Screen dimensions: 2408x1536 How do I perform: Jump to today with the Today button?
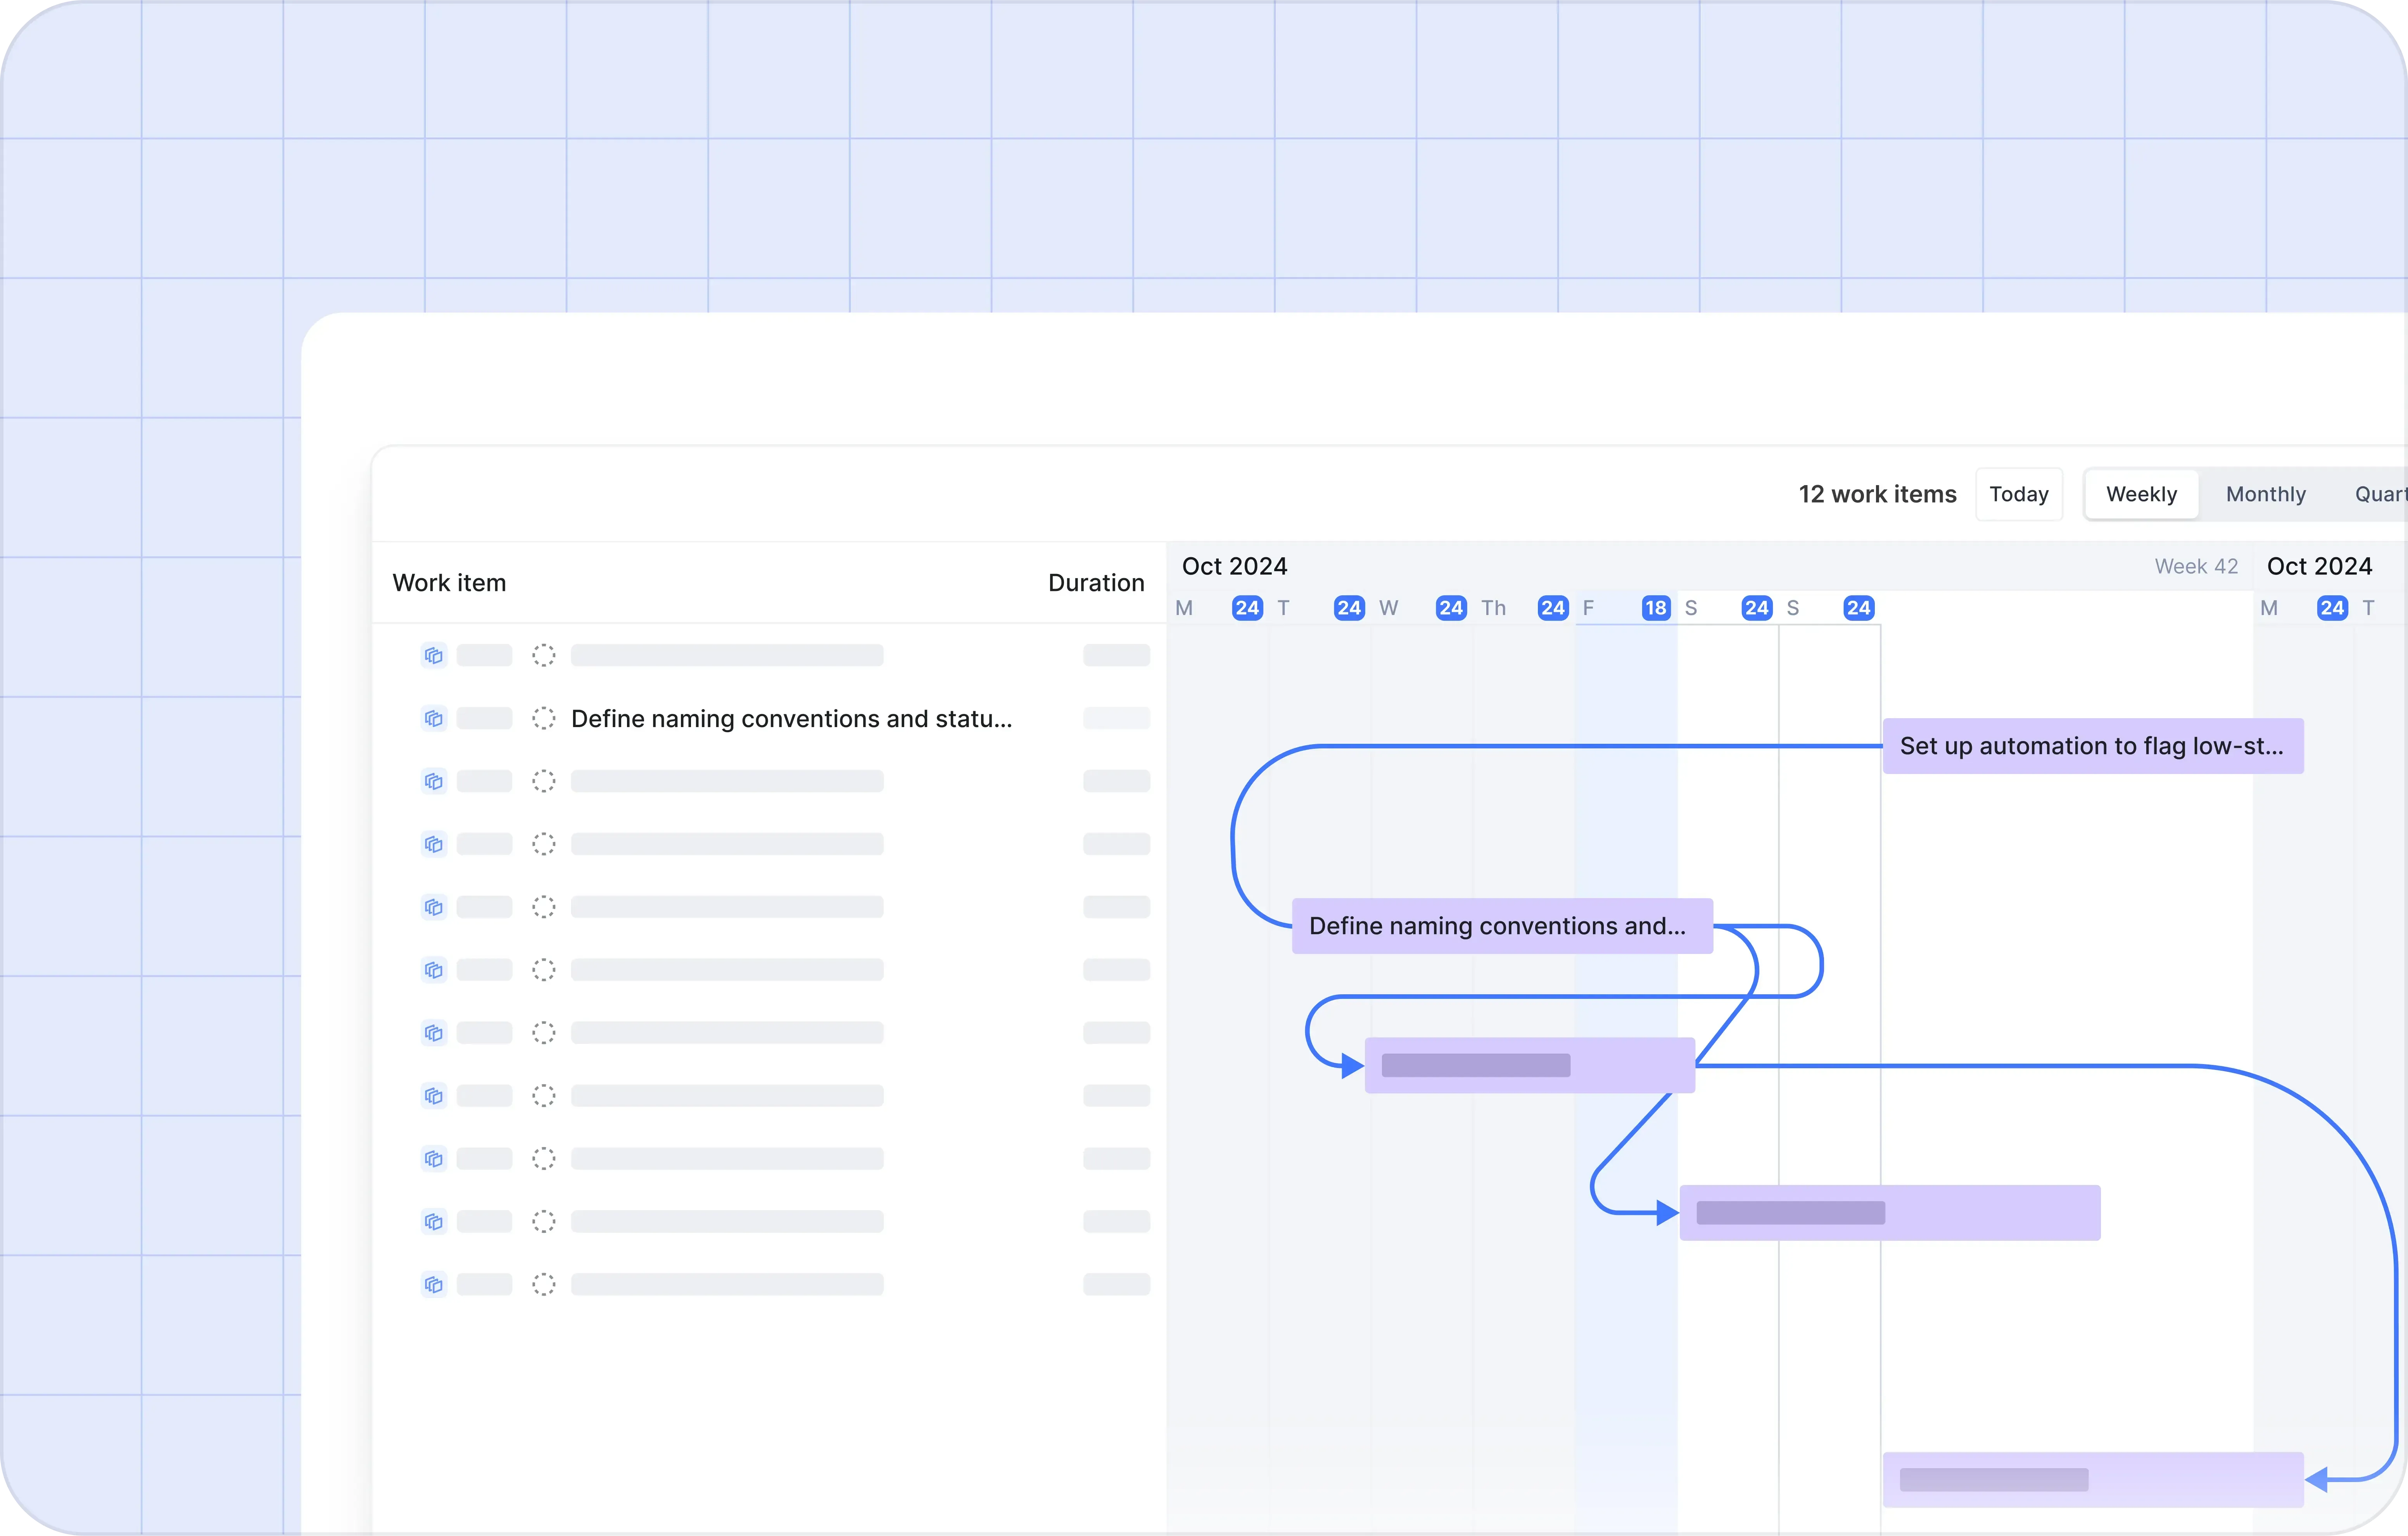[x=2018, y=494]
